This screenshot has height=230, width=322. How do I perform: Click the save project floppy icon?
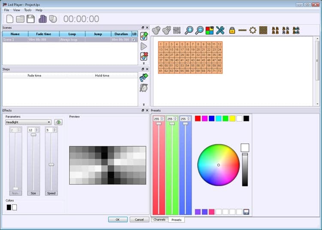click(30, 18)
